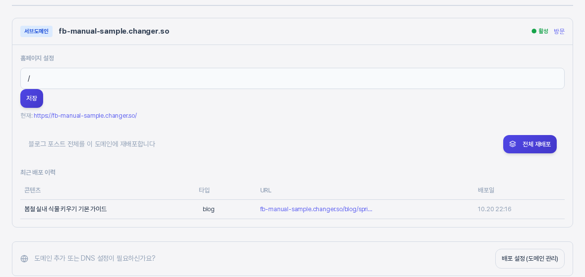585x277 pixels.
Task: Click the green 활성 status dot
Action: pyautogui.click(x=534, y=31)
